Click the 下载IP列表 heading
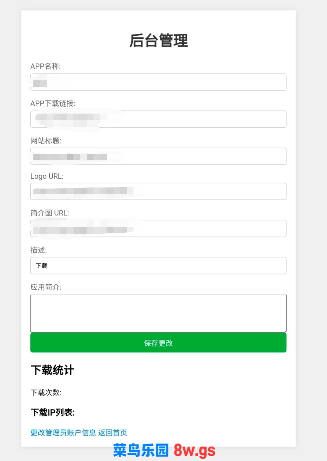327x461 pixels. click(52, 413)
